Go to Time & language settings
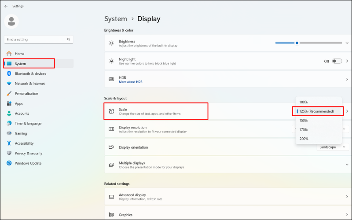This screenshot has width=352, height=220. (x=28, y=124)
